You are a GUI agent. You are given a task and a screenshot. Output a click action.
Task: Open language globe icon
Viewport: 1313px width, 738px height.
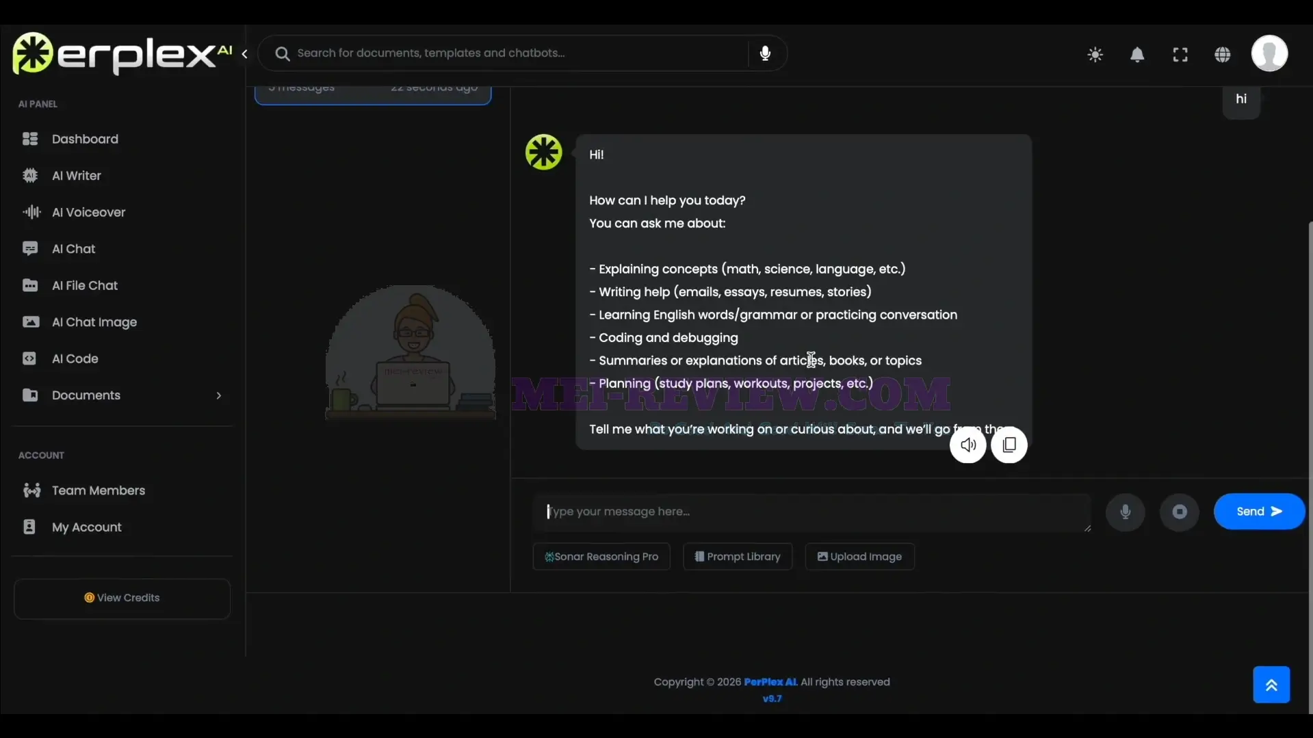pos(1222,55)
